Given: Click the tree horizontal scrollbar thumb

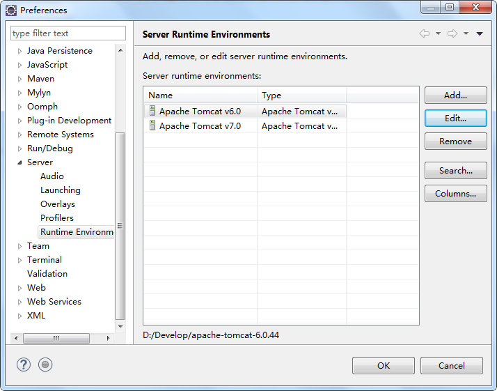Looking at the screenshot, I should pos(56,338).
